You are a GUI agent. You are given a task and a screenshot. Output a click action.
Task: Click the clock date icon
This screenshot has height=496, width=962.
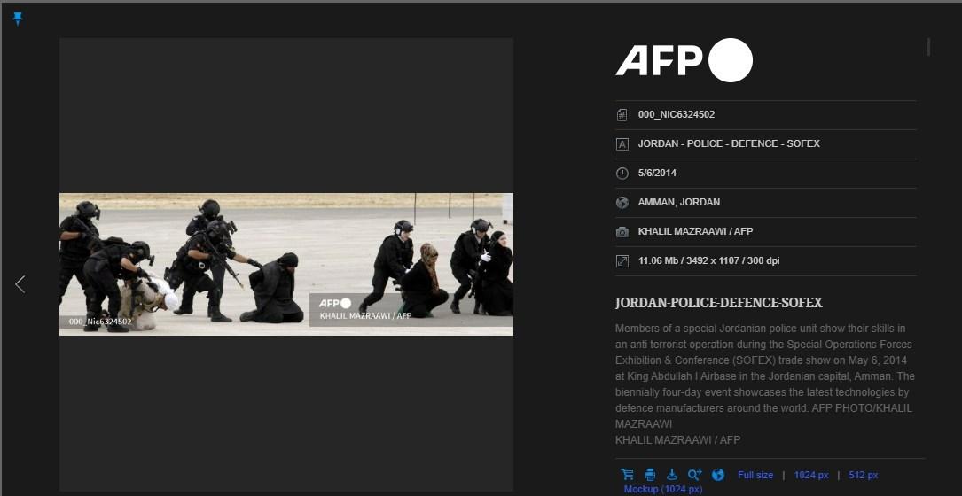tap(622, 173)
